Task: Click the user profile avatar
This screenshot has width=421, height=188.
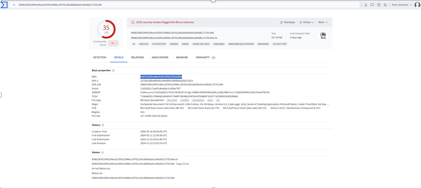Action: pos(417,5)
